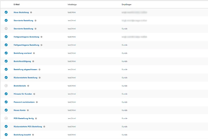
Task: Click the Inhaltstyp column header
Action: (x=72, y=4)
